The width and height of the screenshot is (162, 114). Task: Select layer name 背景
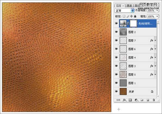131,91
